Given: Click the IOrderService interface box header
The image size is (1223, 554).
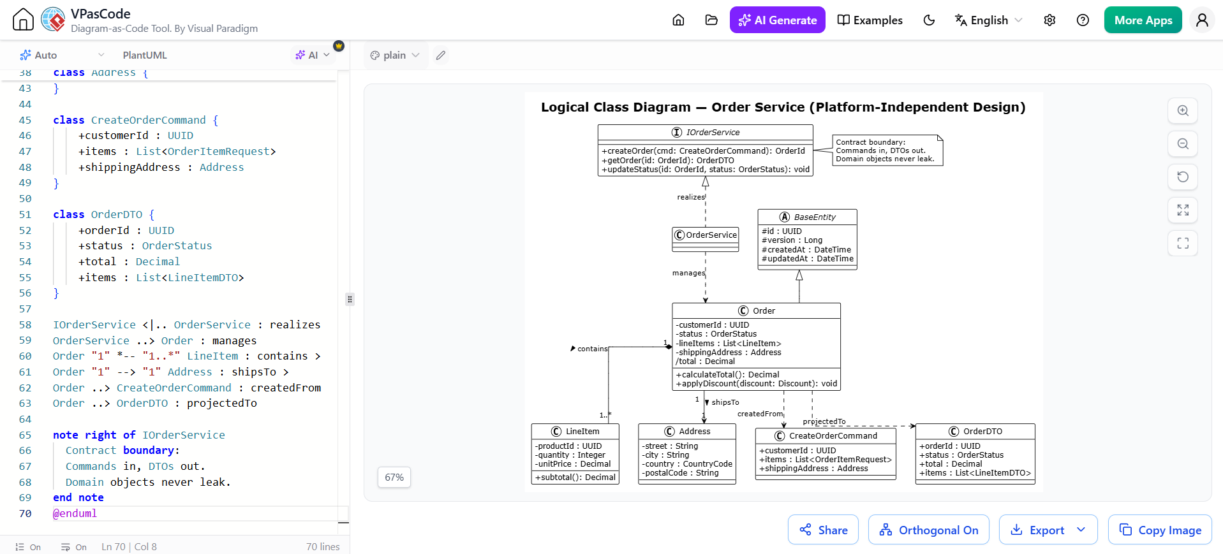Looking at the screenshot, I should pyautogui.click(x=706, y=132).
